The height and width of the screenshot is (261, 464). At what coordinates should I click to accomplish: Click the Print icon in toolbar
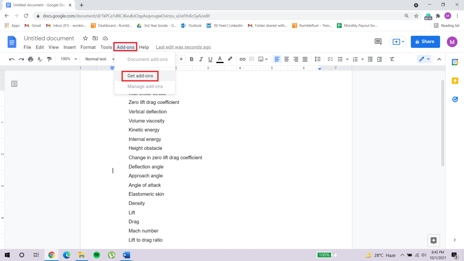[x=31, y=59]
